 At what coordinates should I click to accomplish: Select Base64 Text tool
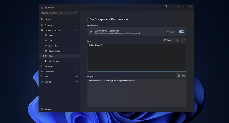tap(53, 46)
